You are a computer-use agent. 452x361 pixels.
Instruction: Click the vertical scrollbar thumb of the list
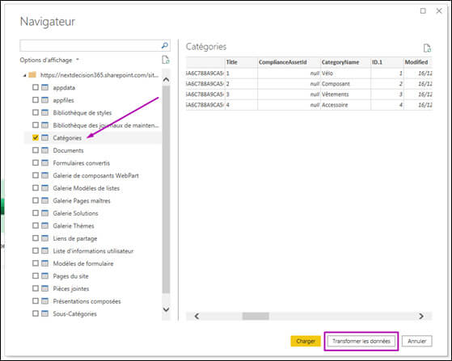coord(166,190)
